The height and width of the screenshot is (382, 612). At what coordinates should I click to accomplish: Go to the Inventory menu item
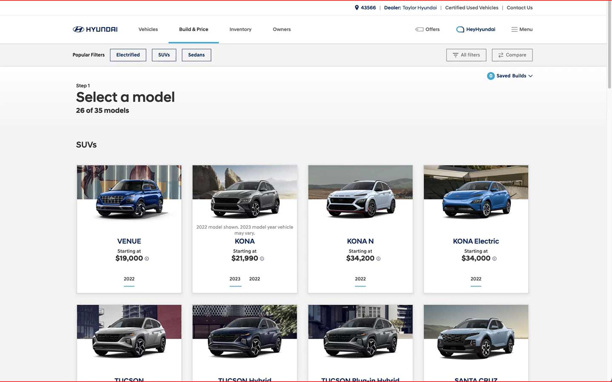point(240,29)
